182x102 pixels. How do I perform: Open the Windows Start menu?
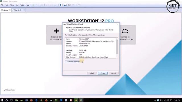[2, 100]
